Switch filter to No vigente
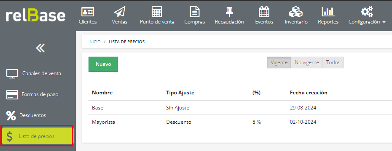 [x=307, y=62]
